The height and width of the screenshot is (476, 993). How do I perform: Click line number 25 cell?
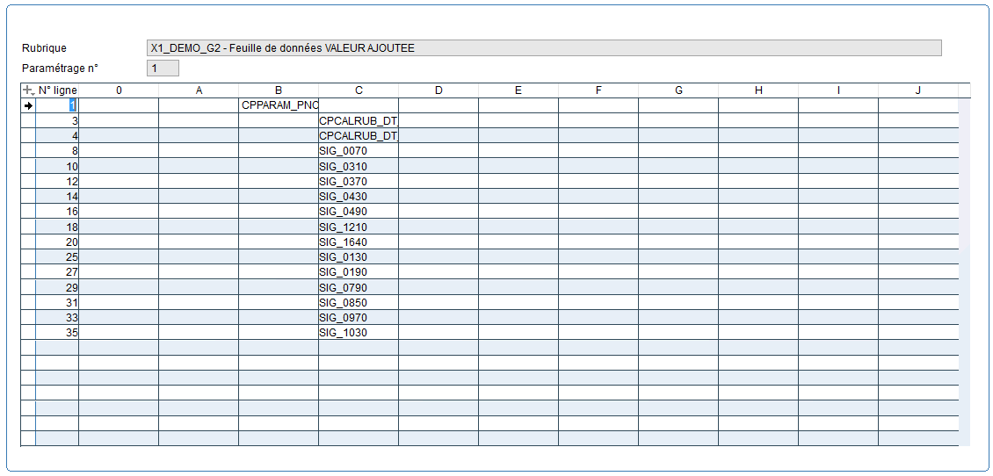tap(57, 257)
